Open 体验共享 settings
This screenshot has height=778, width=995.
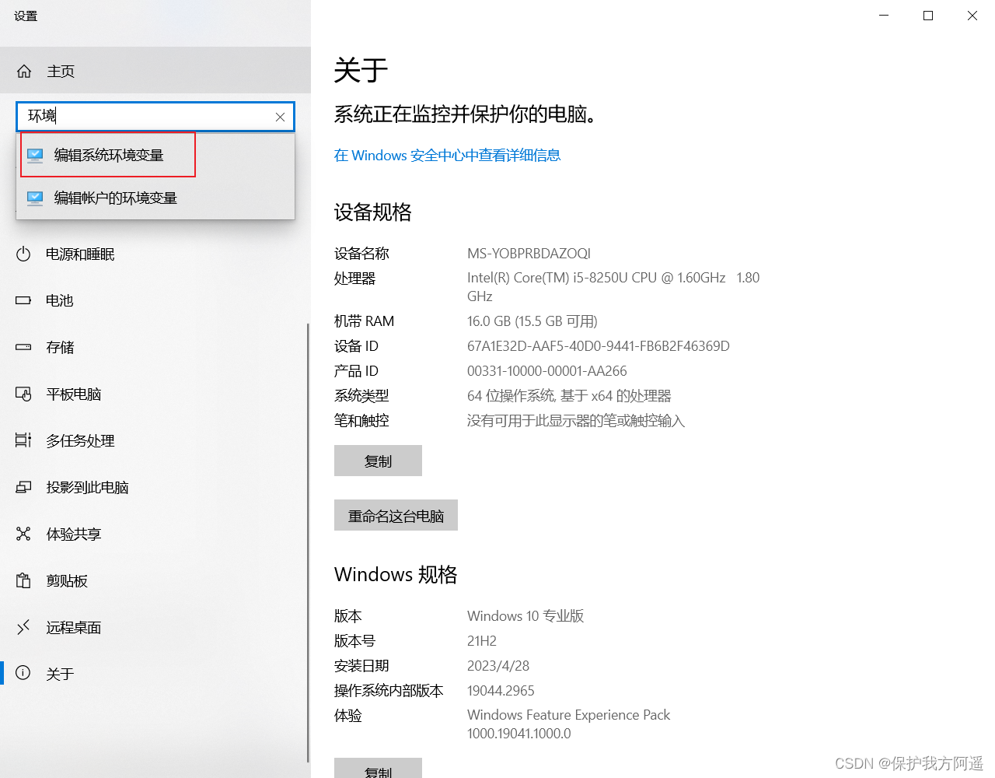coord(154,534)
